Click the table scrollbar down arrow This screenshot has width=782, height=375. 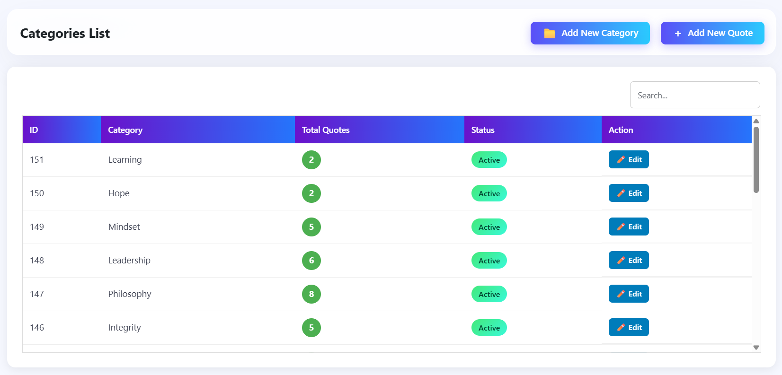pyautogui.click(x=756, y=348)
